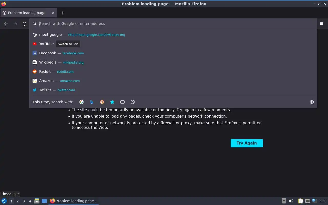
Task: Click the Twitter bird favicon
Action: pyautogui.click(x=35, y=90)
